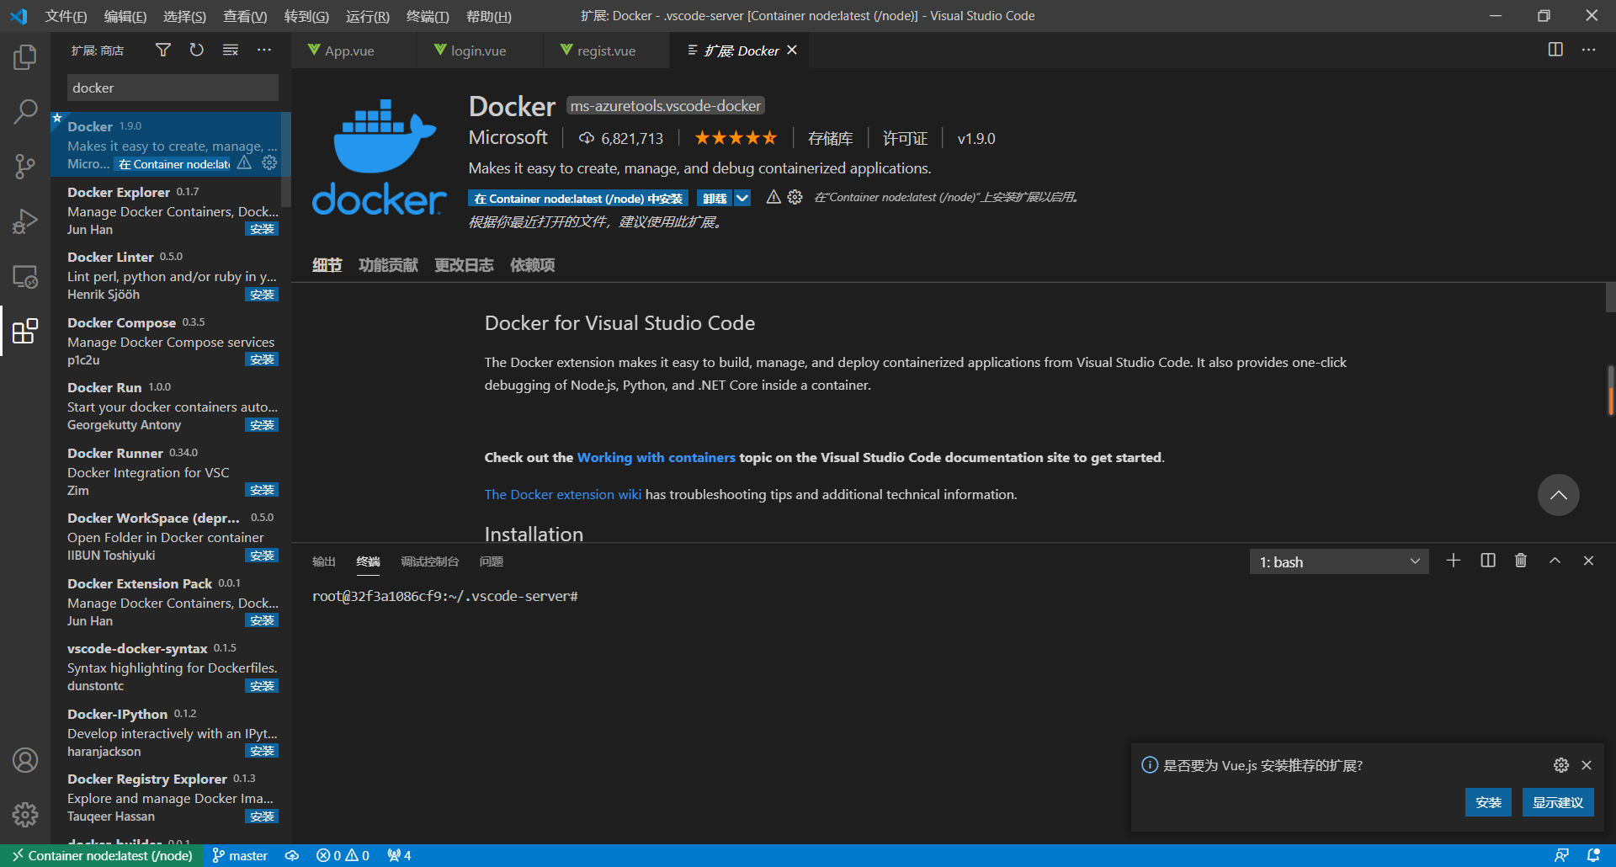The width and height of the screenshot is (1616, 867).
Task: Open the 存储库 repository link
Action: pyautogui.click(x=830, y=138)
